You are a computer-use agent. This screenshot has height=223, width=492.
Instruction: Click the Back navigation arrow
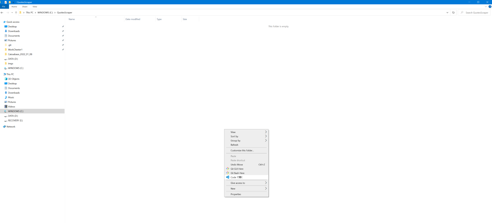point(2,13)
